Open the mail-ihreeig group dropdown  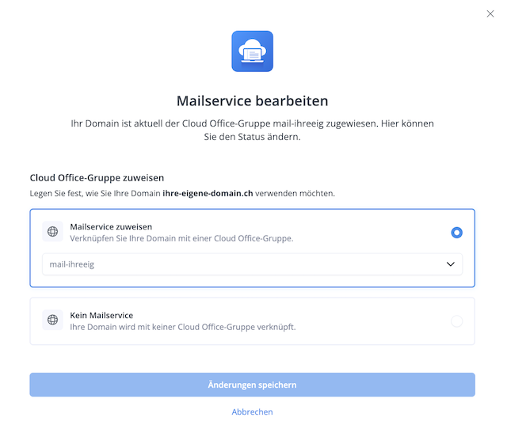[252, 264]
